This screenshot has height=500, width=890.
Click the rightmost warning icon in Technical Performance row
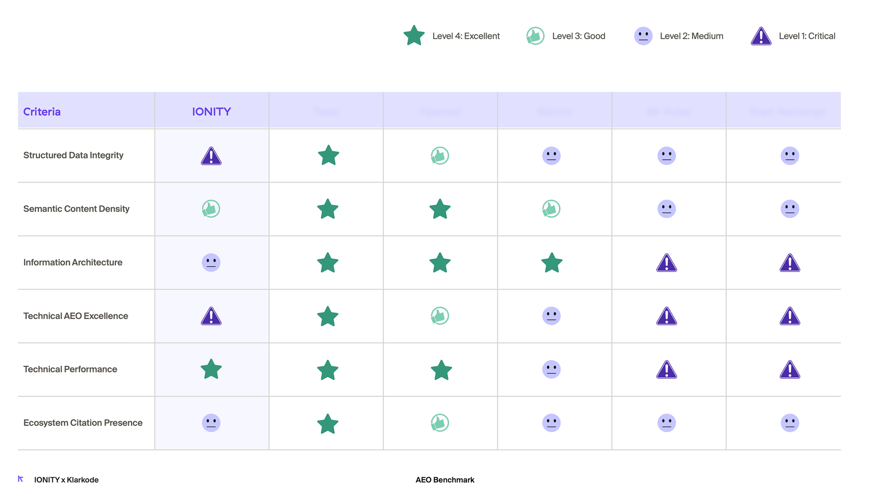click(790, 370)
